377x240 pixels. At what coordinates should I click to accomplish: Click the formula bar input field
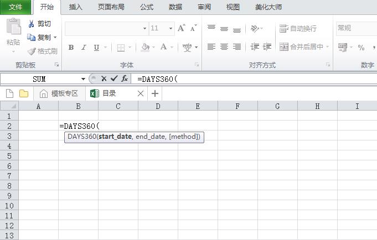[x=249, y=79]
